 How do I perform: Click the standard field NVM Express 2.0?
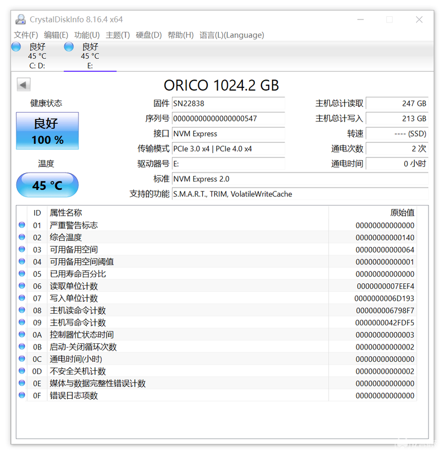coord(300,179)
